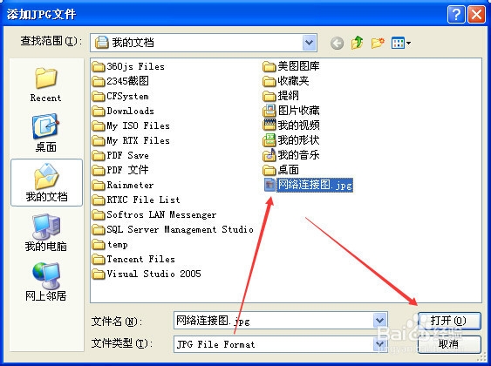Image resolution: width=491 pixels, height=366 pixels.
Task: Select the 我的音乐 folder
Action: pos(291,155)
